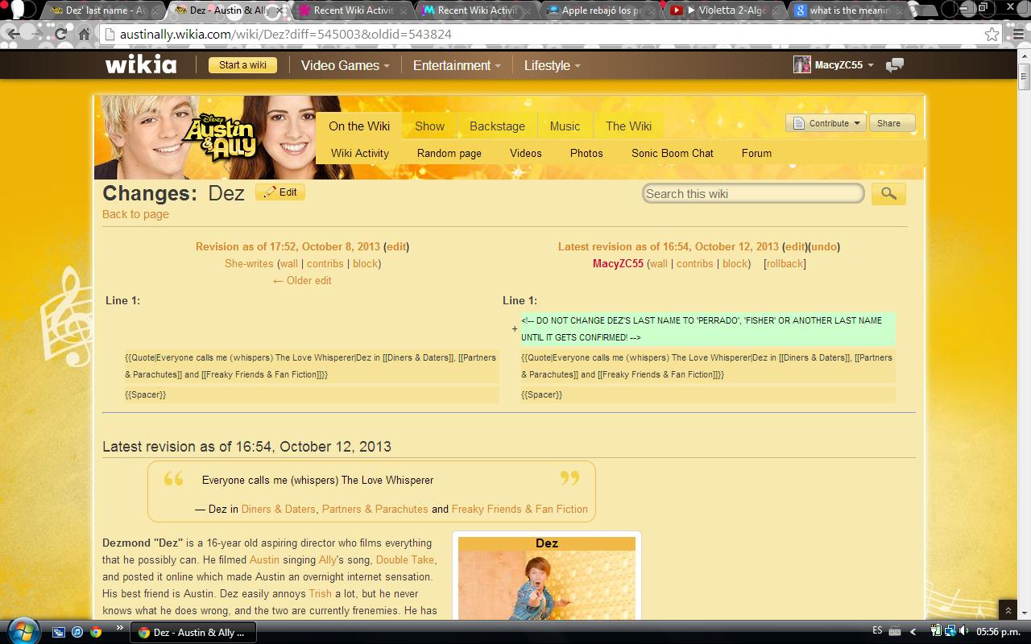Open the Wiki Activity submenu link
Image resolution: width=1031 pixels, height=644 pixels.
[360, 153]
